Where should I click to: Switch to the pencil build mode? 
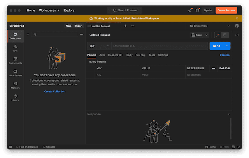[218, 35]
